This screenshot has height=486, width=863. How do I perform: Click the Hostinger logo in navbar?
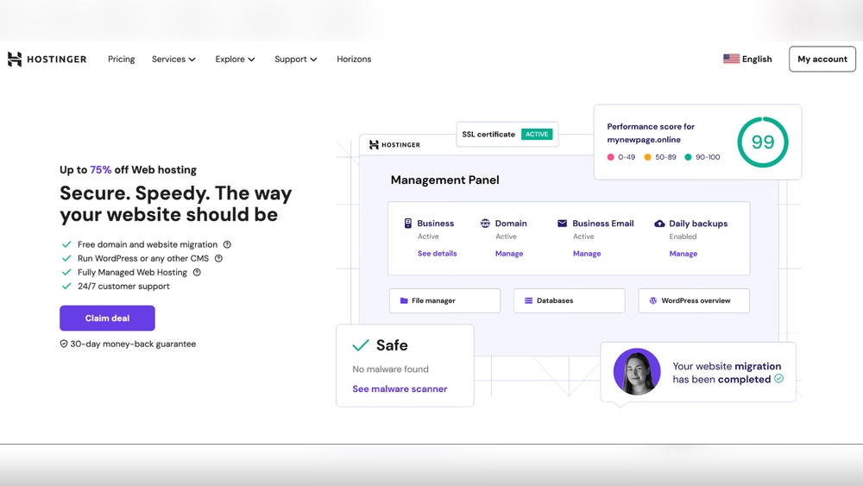click(x=47, y=59)
